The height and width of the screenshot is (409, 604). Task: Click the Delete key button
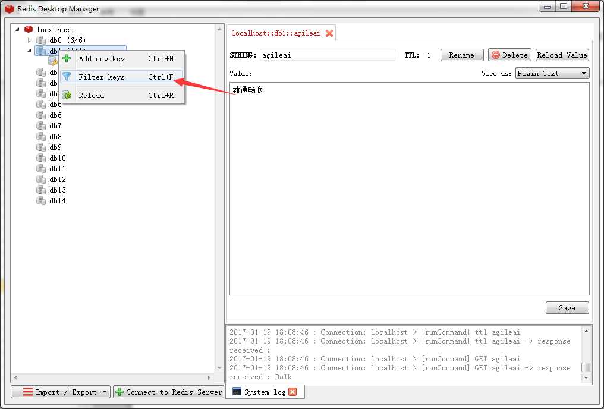click(509, 55)
